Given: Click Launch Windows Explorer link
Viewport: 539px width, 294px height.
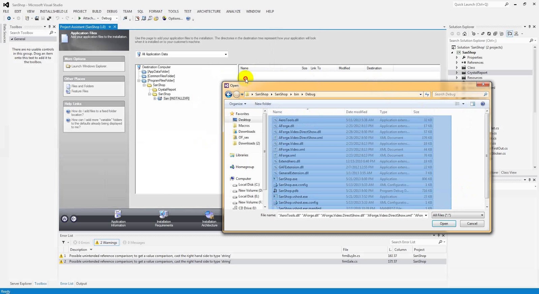Looking at the screenshot, I should tap(89, 66).
